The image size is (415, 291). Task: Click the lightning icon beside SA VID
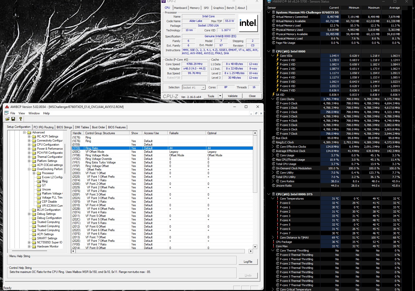click(x=274, y=95)
